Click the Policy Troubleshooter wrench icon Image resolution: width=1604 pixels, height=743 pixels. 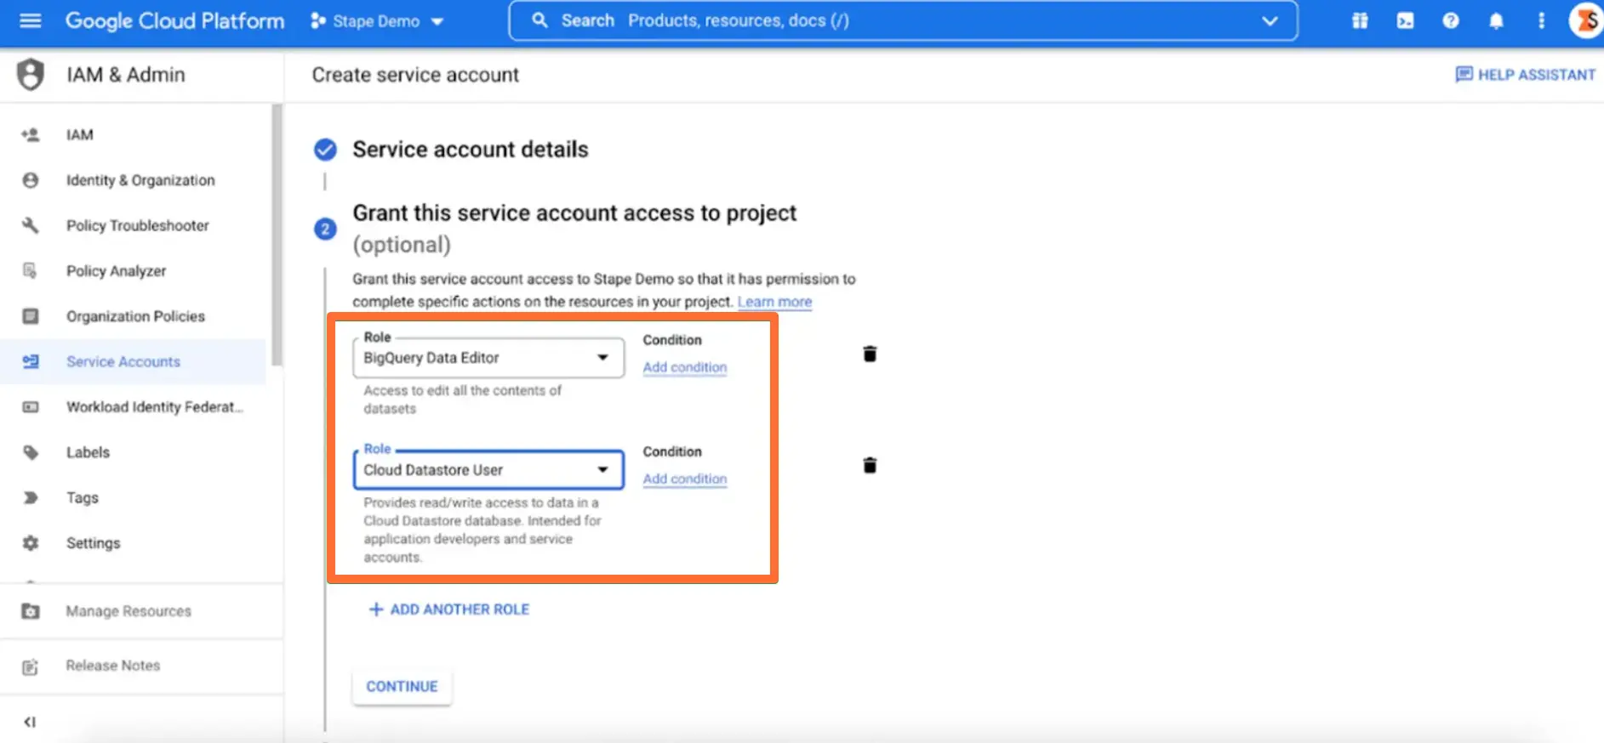point(31,225)
